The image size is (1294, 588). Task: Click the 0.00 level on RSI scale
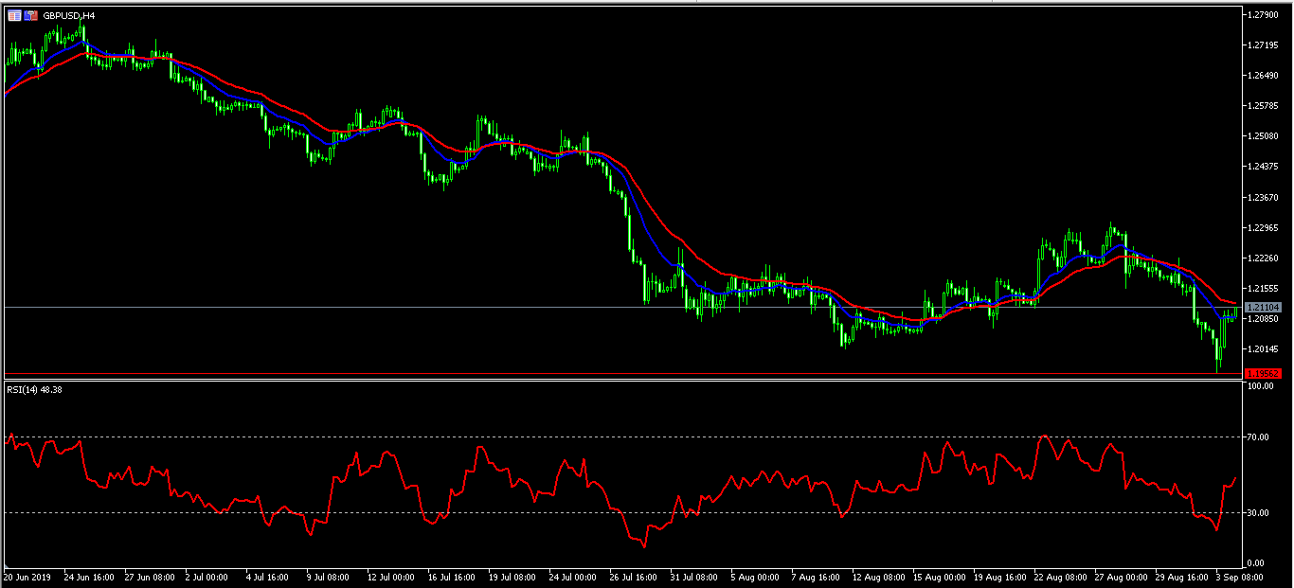point(1256,563)
